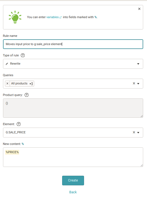Click the external link icon beside variables
The height and width of the screenshot is (198, 147).
click(60, 17)
